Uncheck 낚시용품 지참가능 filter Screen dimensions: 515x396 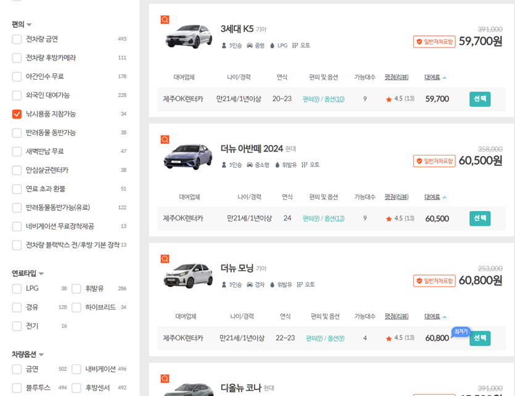[17, 114]
